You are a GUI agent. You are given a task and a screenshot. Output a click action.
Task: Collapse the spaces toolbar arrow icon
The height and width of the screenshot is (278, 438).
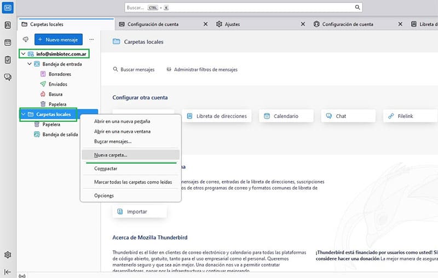click(8, 272)
